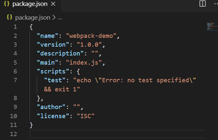Click the closing brace on line 11

click(x=31, y=125)
